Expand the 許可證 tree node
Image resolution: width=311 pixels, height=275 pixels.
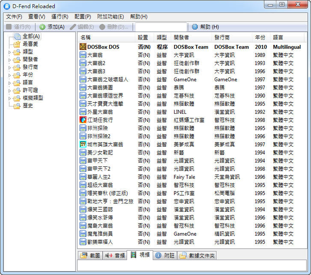coord(9,91)
